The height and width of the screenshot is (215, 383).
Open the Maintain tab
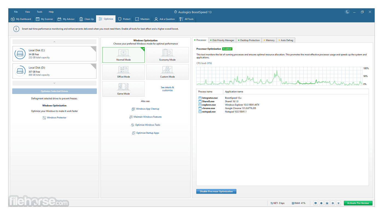(143, 19)
